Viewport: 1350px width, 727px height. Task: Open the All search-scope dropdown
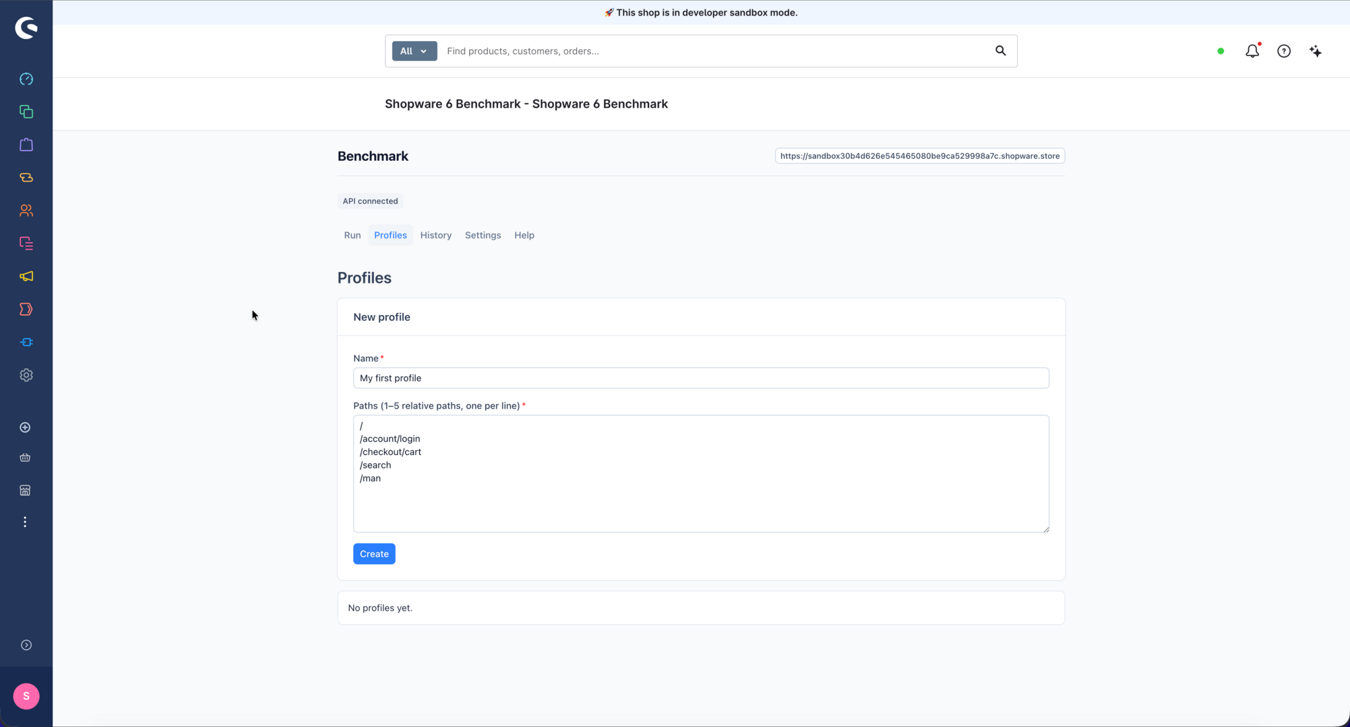pos(414,51)
